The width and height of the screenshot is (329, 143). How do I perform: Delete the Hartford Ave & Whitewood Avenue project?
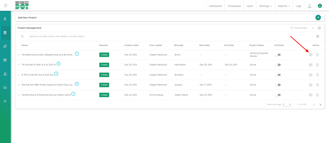tap(317, 95)
